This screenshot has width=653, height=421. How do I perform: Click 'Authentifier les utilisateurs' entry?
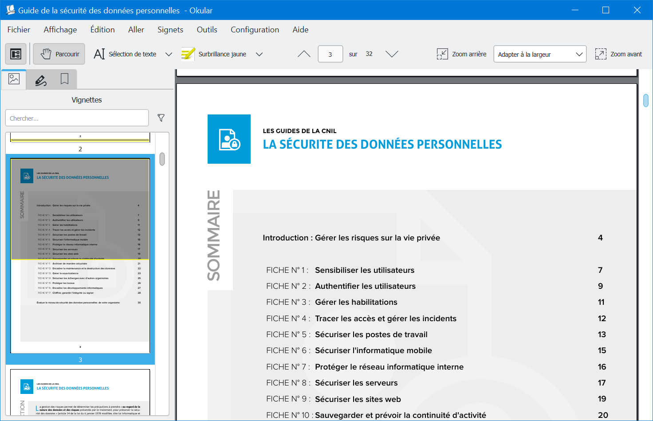click(365, 286)
